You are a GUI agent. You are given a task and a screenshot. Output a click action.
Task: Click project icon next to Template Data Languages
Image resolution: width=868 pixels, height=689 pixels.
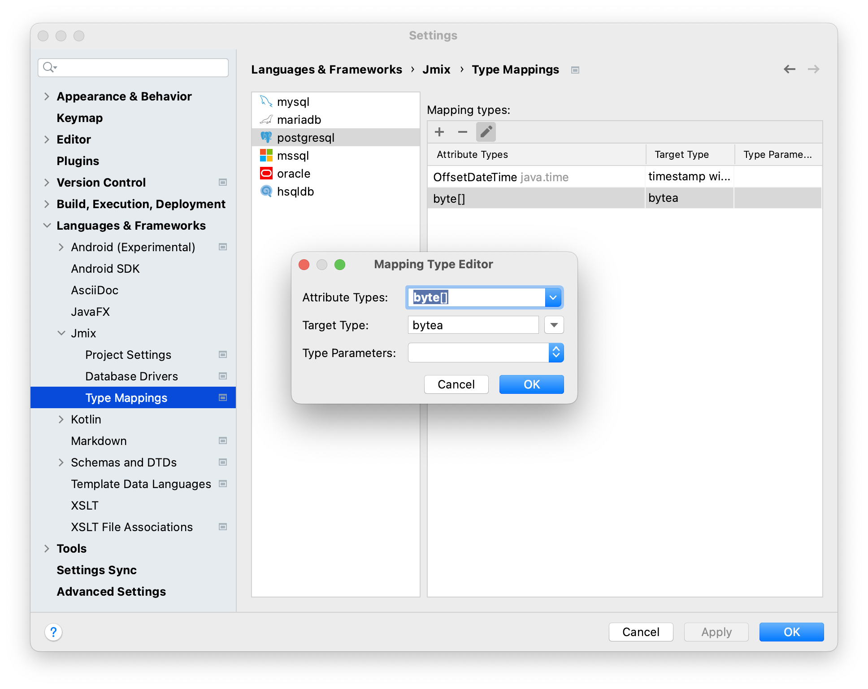[x=223, y=484]
